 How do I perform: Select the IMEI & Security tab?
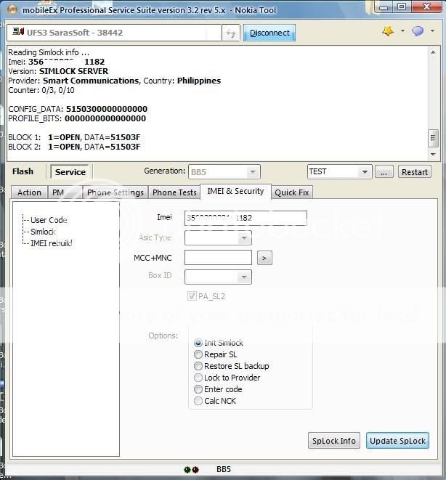[x=235, y=191]
